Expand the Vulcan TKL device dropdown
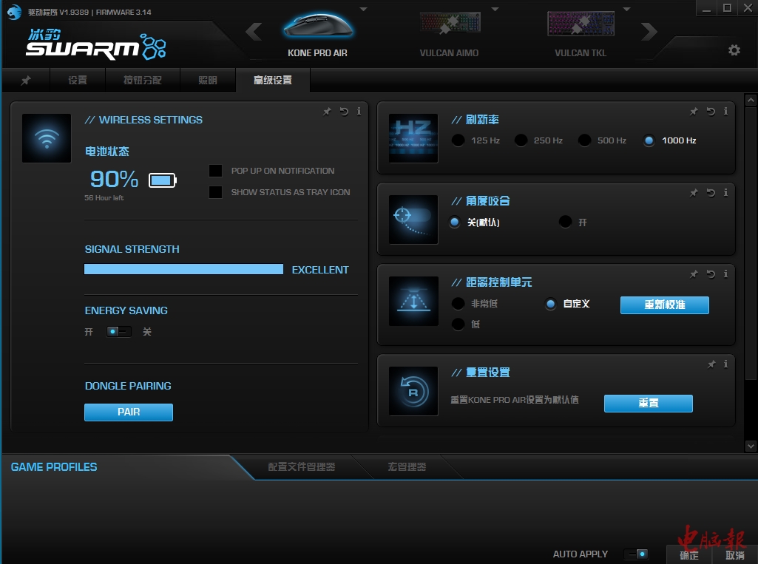The height and width of the screenshot is (564, 758). point(626,10)
